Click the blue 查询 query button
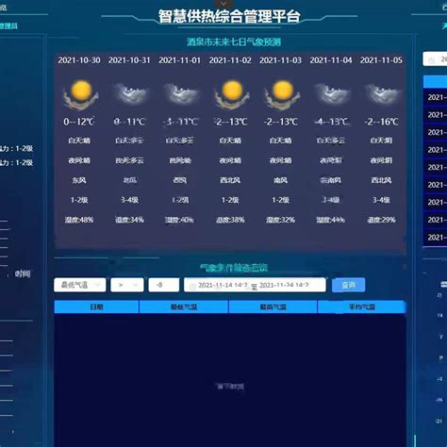This screenshot has height=447, width=447. pos(348,285)
